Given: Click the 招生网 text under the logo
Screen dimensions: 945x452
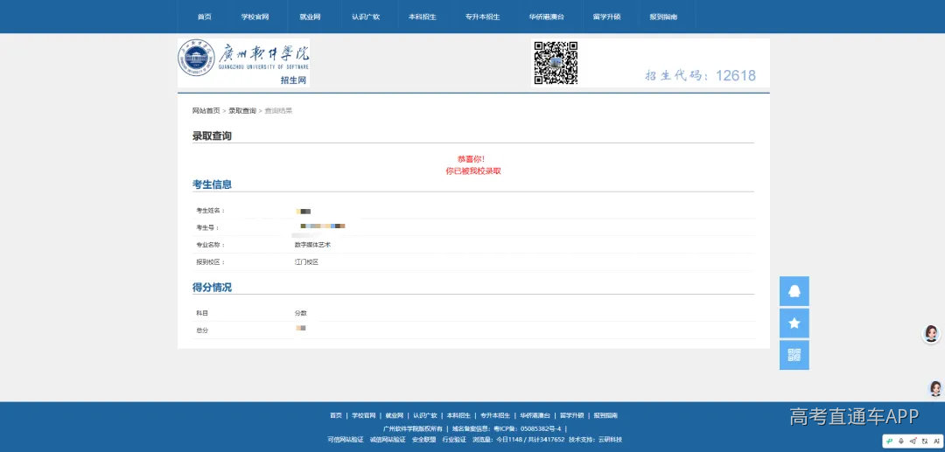Looking at the screenshot, I should pyautogui.click(x=293, y=80).
